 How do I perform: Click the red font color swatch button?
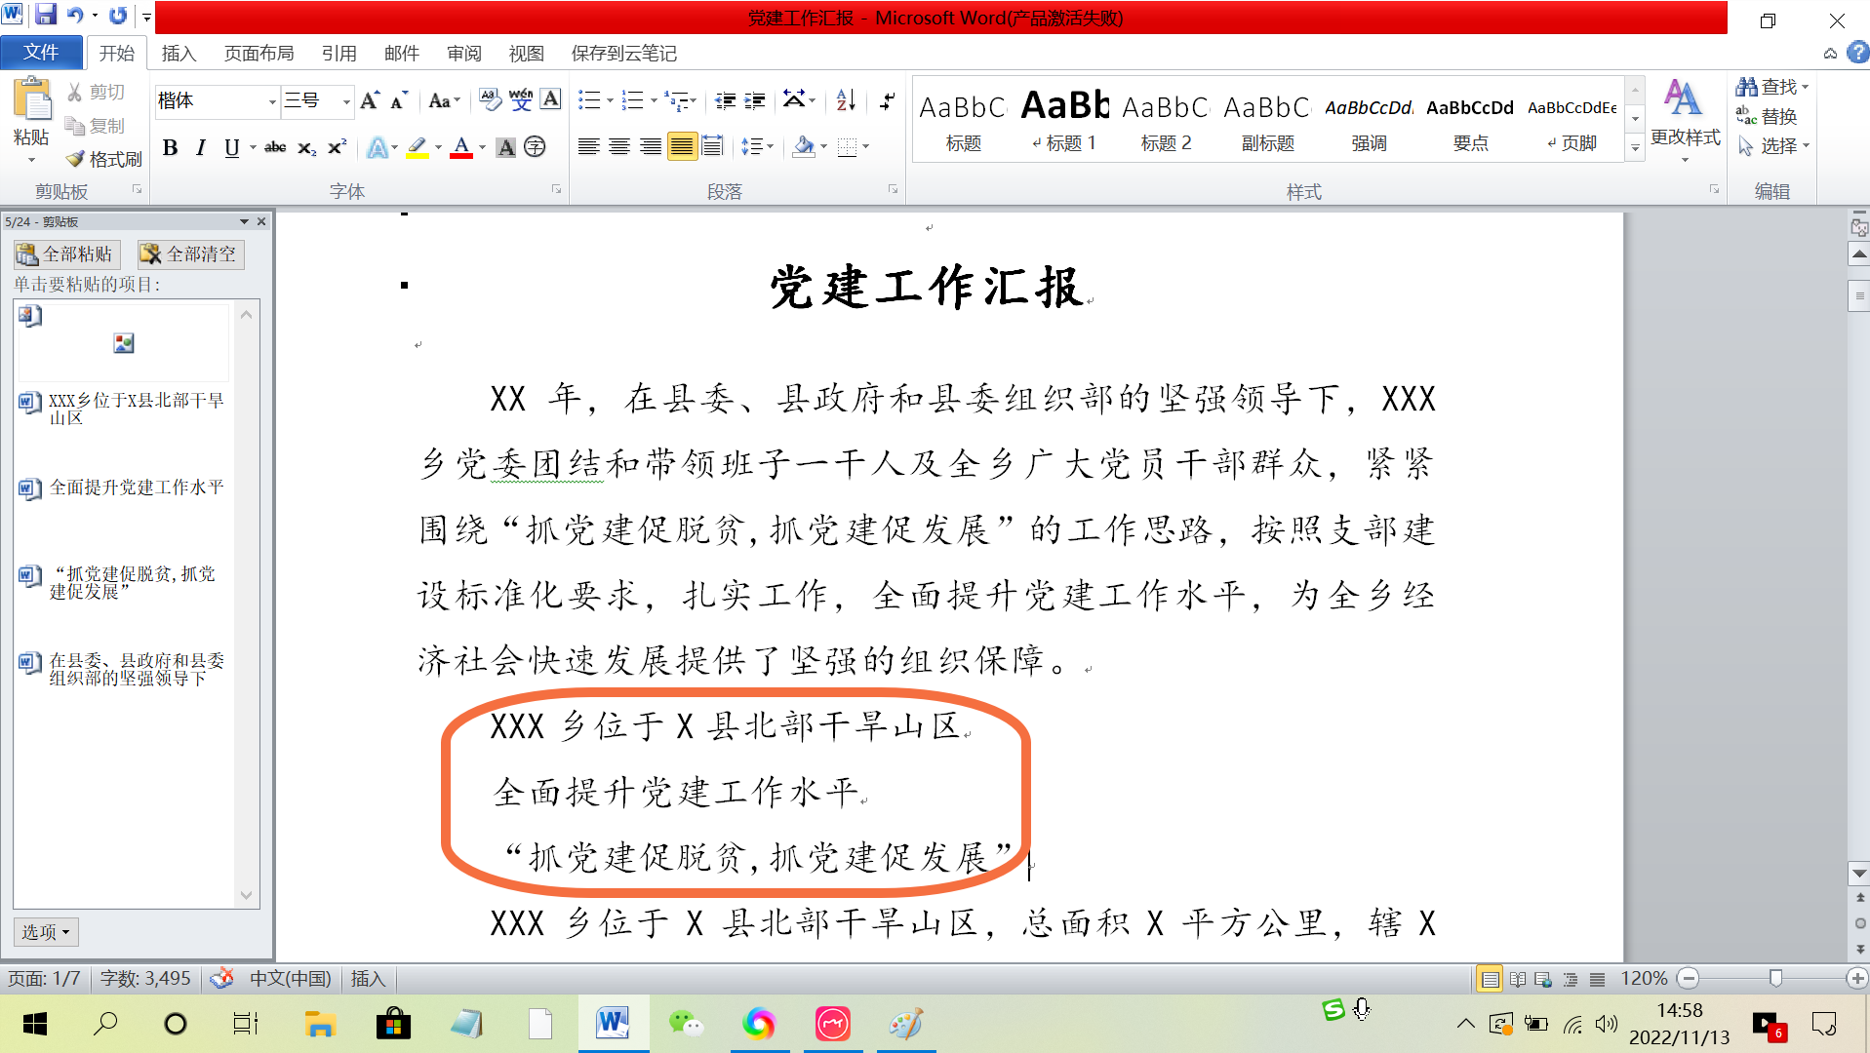(461, 147)
